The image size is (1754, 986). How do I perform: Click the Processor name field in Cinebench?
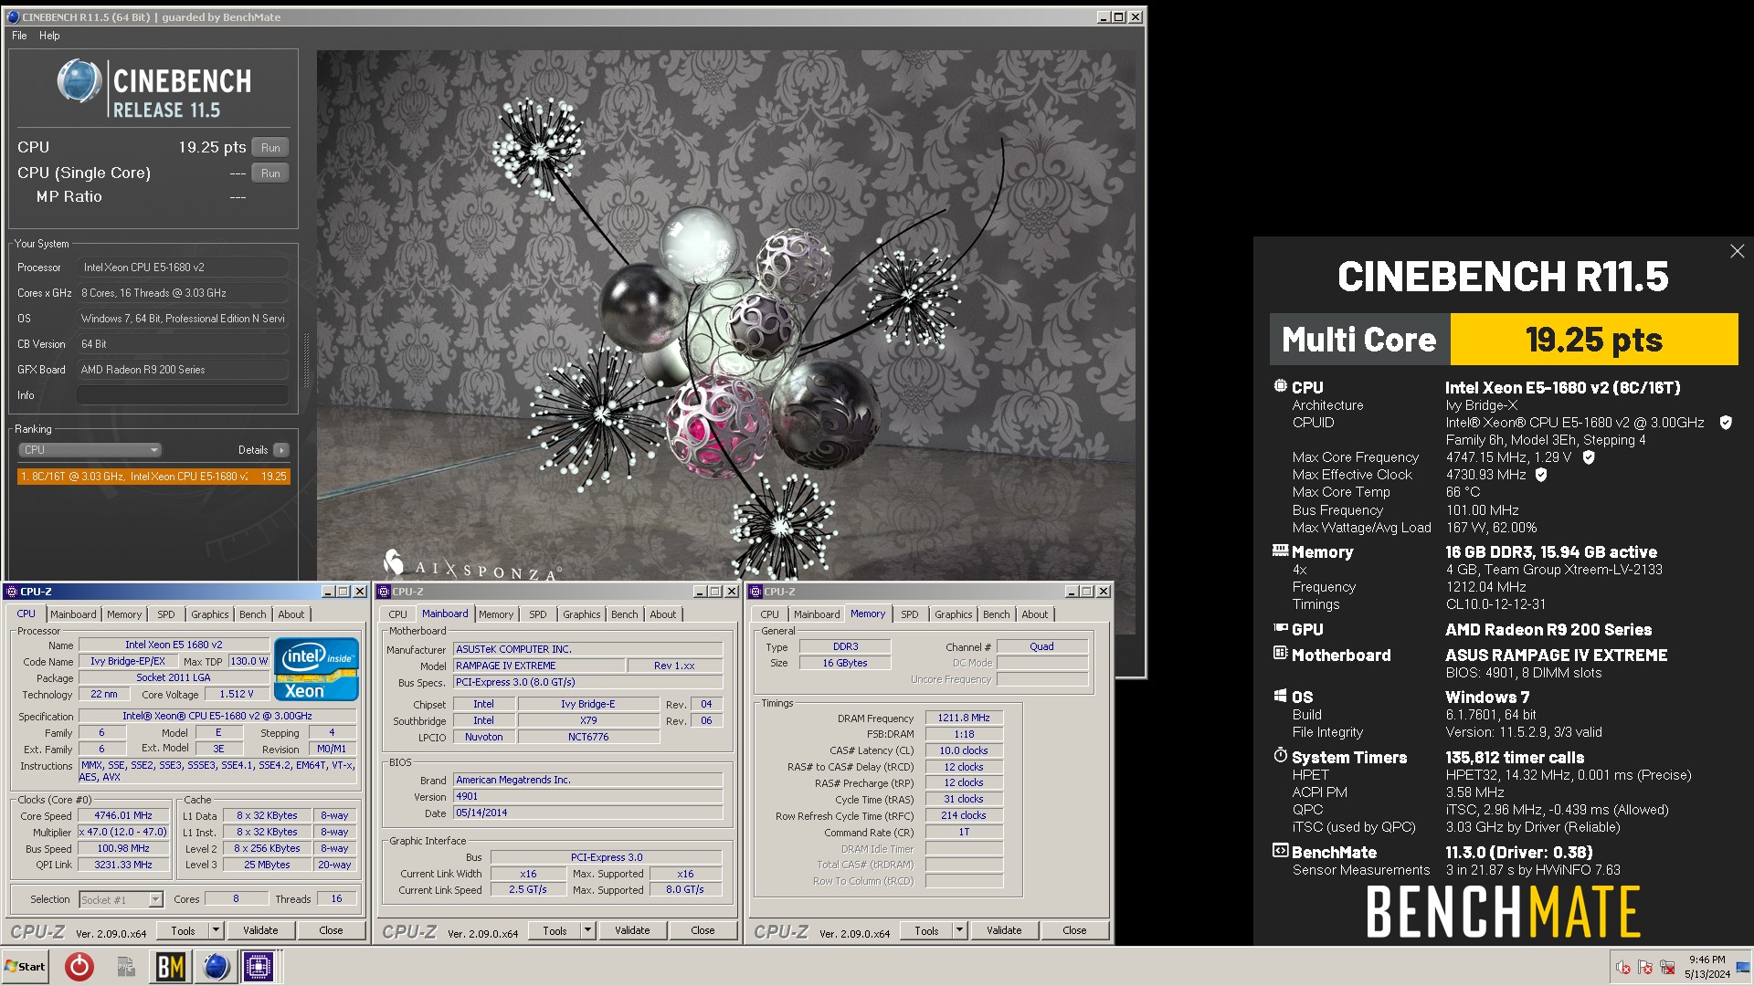coord(183,267)
